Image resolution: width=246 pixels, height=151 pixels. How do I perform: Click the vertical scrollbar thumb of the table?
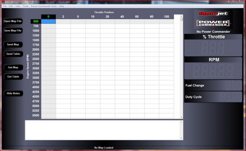[182, 19]
